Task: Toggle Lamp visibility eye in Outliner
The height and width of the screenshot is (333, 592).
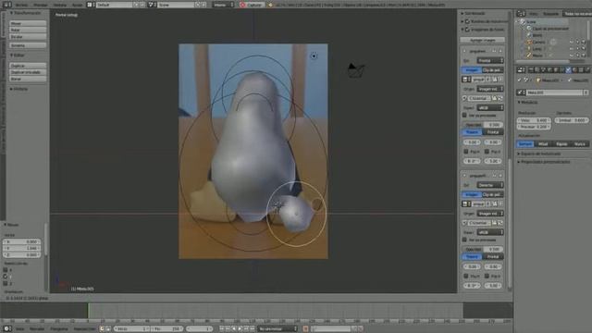Action: tap(572, 49)
